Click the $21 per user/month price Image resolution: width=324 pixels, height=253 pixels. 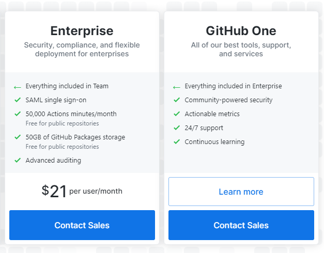(x=82, y=191)
